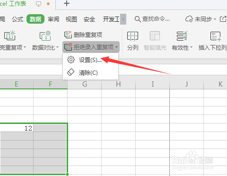Expand the 有效性 dropdown arrow
This screenshot has width=227, height=176.
191,47
